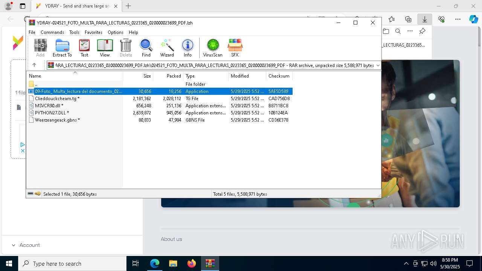Open the View toolbar icon
The width and height of the screenshot is (482, 271).
[105, 48]
